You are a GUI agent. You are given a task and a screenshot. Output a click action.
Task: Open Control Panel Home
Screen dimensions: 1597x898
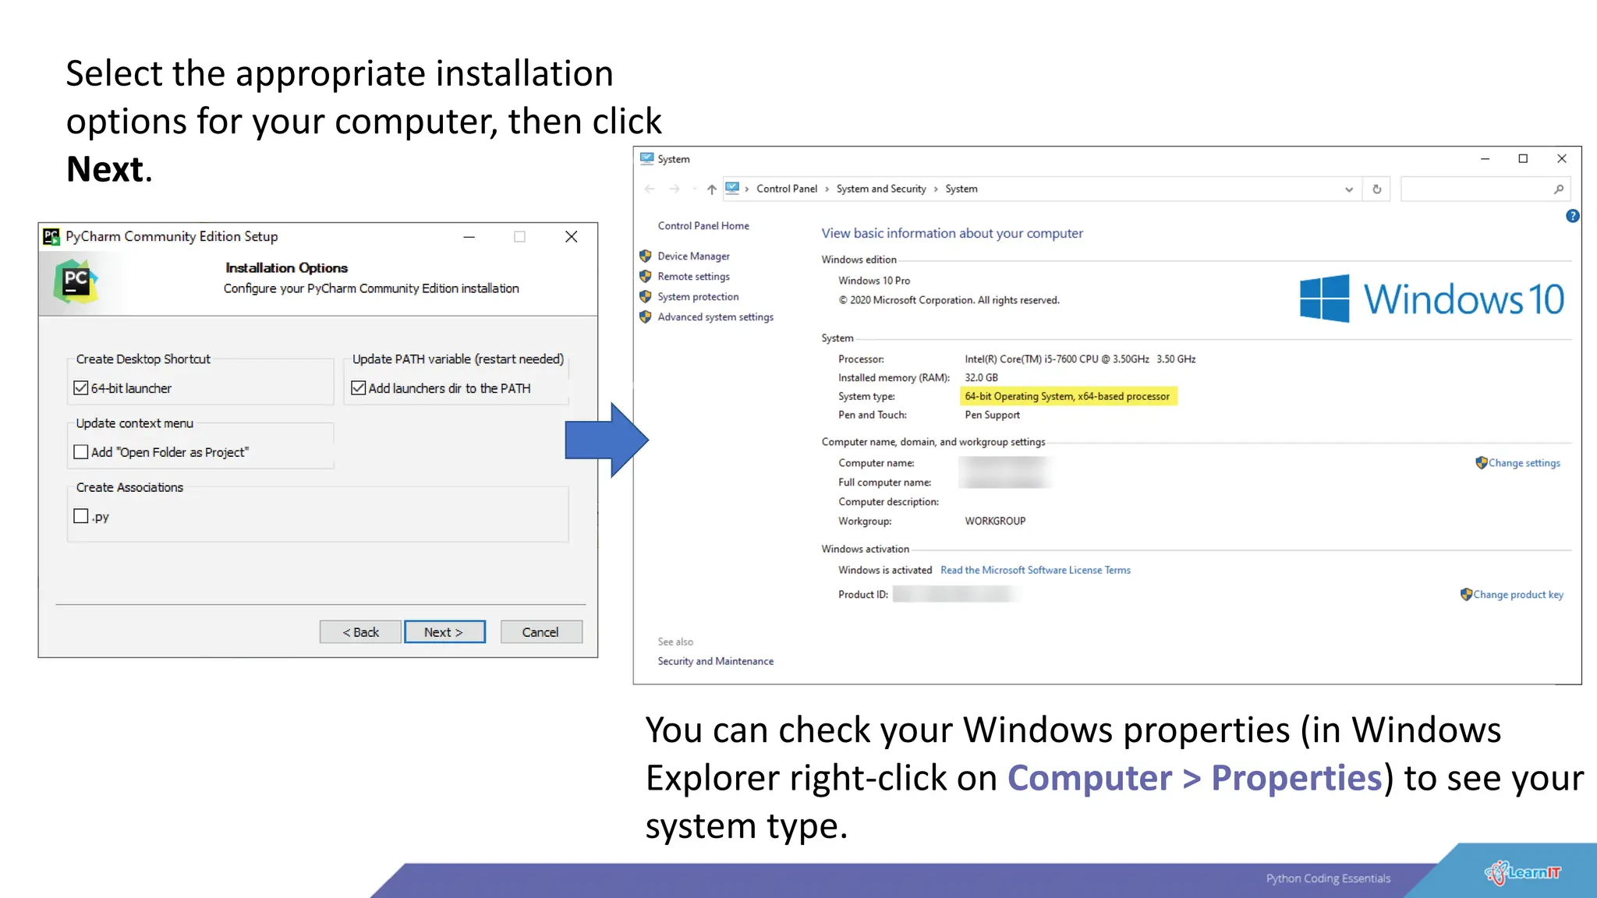coord(703,226)
